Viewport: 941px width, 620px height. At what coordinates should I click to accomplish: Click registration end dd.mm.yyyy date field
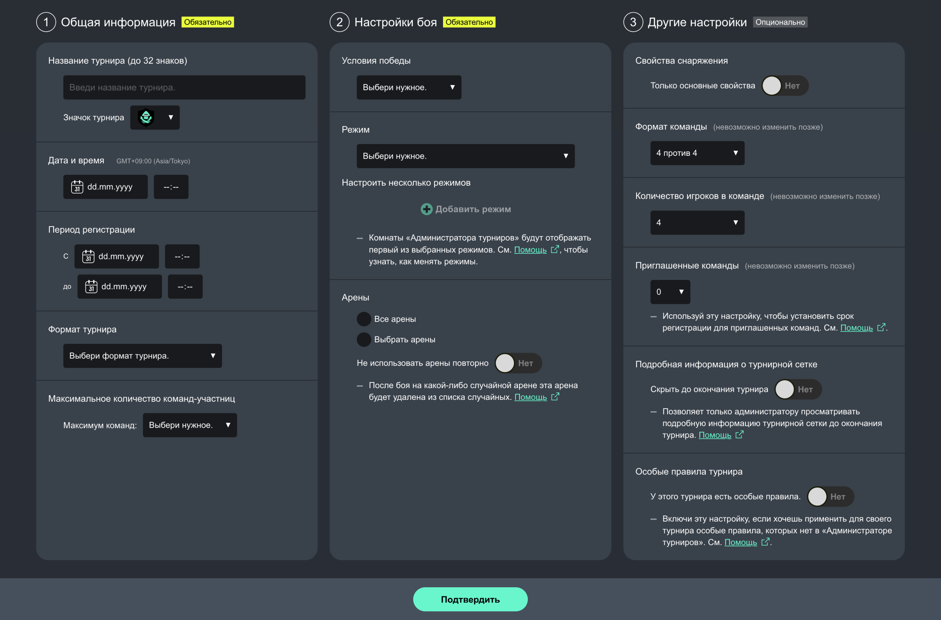119,286
